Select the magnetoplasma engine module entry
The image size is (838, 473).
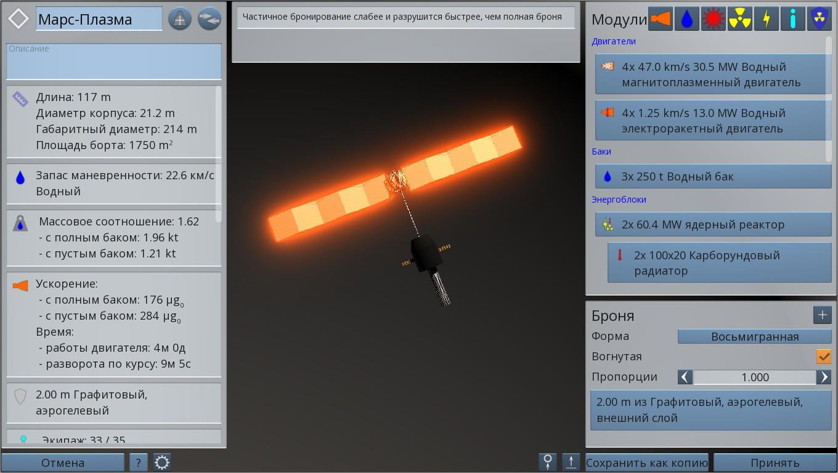(x=713, y=74)
